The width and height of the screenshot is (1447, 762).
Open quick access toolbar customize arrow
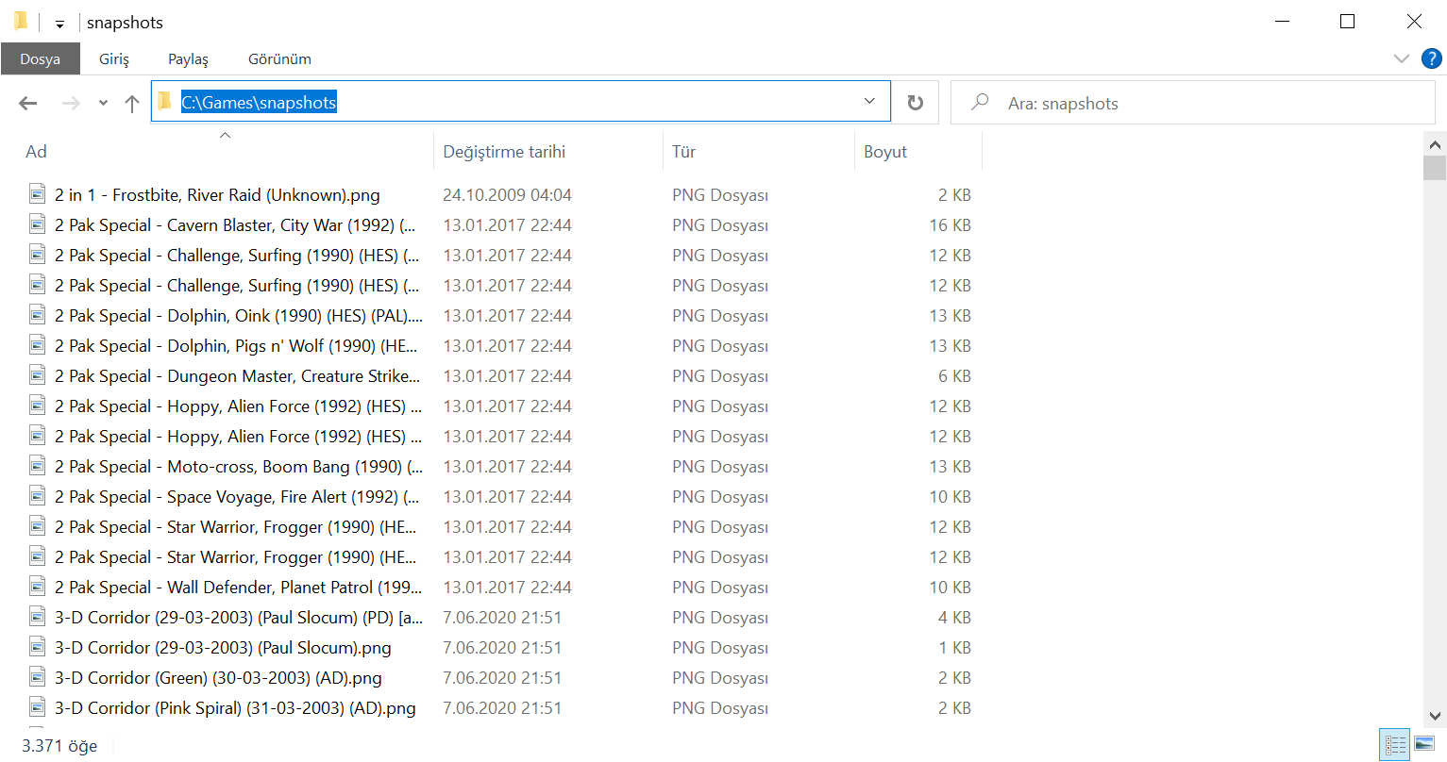pyautogui.click(x=59, y=24)
